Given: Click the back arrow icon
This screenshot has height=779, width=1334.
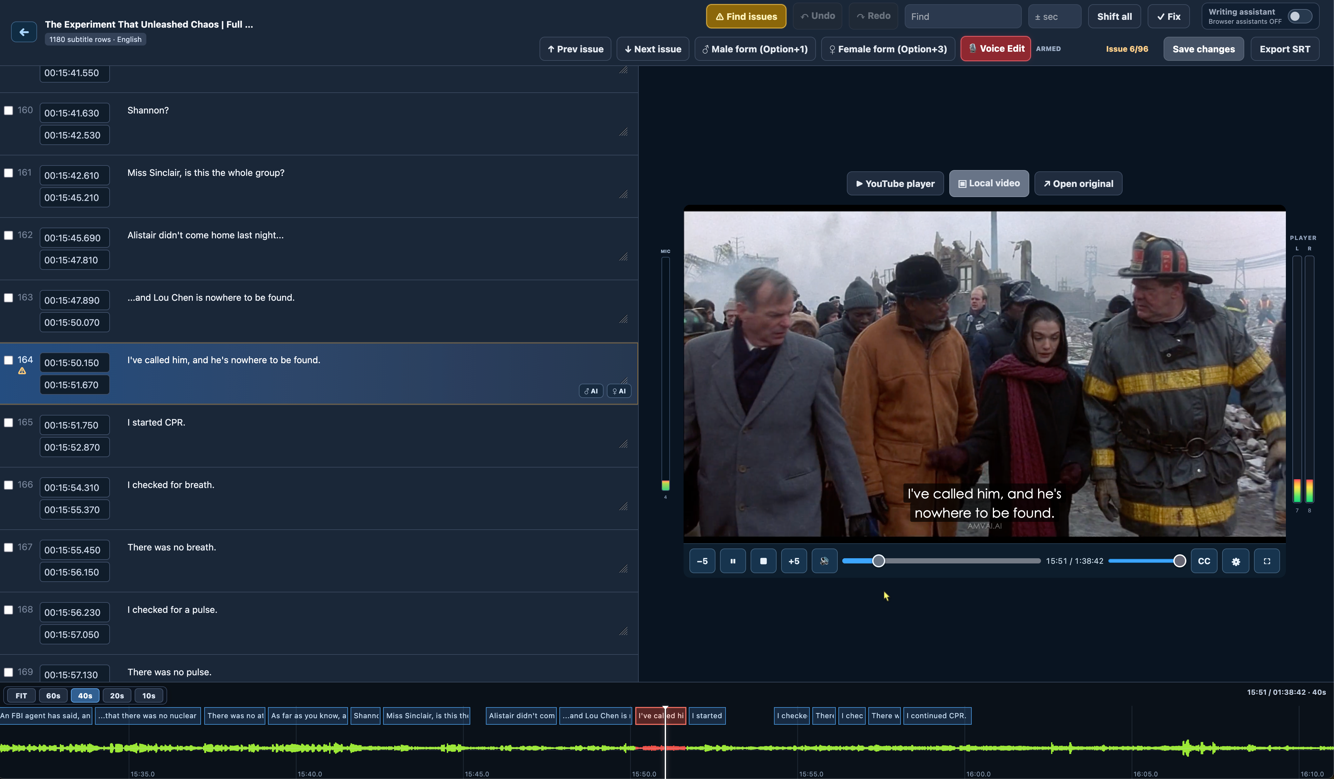Looking at the screenshot, I should pyautogui.click(x=24, y=32).
